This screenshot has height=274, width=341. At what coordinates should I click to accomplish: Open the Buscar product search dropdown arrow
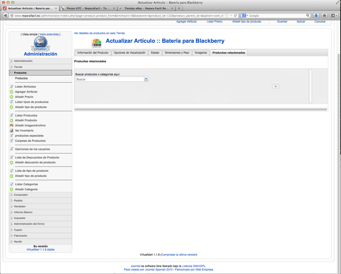pos(146,79)
